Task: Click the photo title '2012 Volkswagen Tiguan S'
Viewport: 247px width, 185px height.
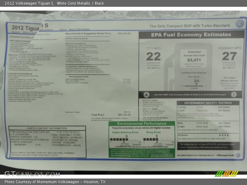Action: tap(29, 3)
